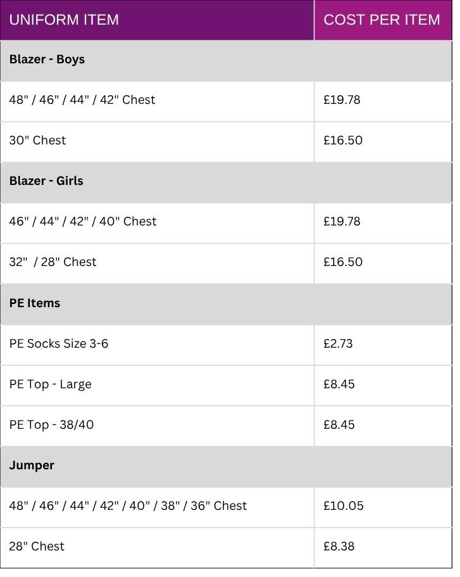460x577 pixels.
Task: Click the PE Top - 38/40 item
Action: [x=51, y=425]
